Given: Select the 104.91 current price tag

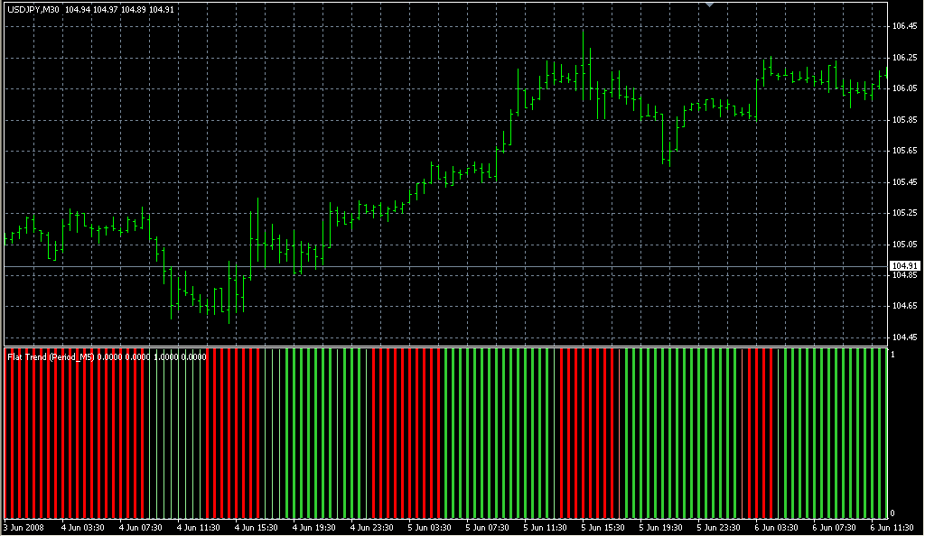Looking at the screenshot, I should 904,266.
